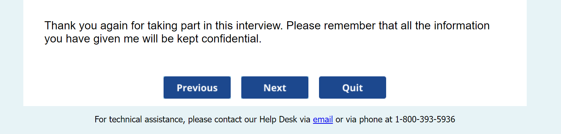Select the blue Next navigation button
This screenshot has height=134, width=561.
275,87
